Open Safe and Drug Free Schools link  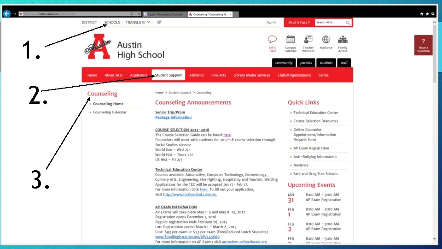pyautogui.click(x=315, y=174)
